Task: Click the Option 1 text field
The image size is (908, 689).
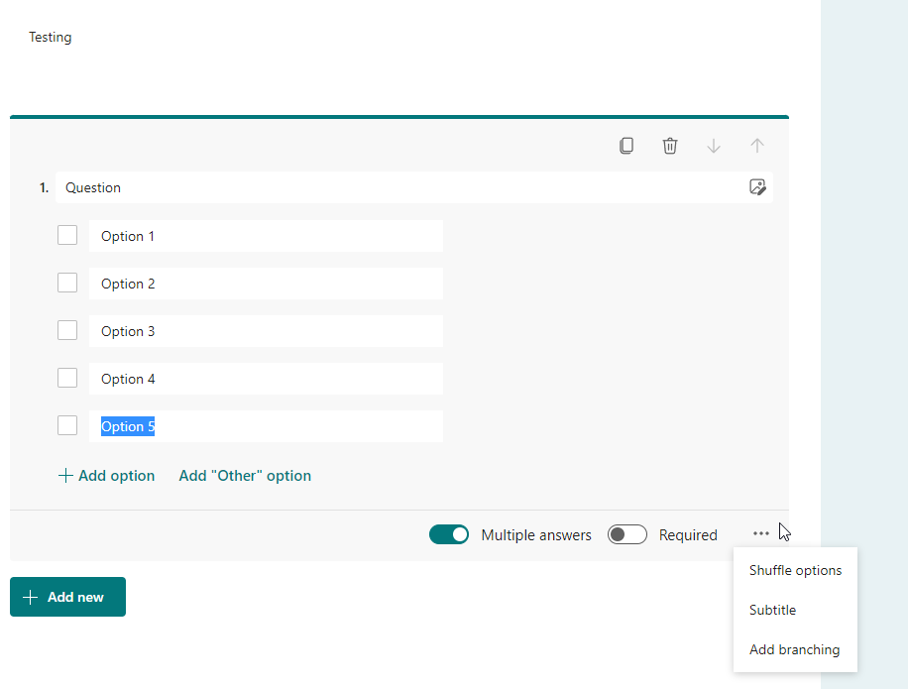Action: (266, 236)
